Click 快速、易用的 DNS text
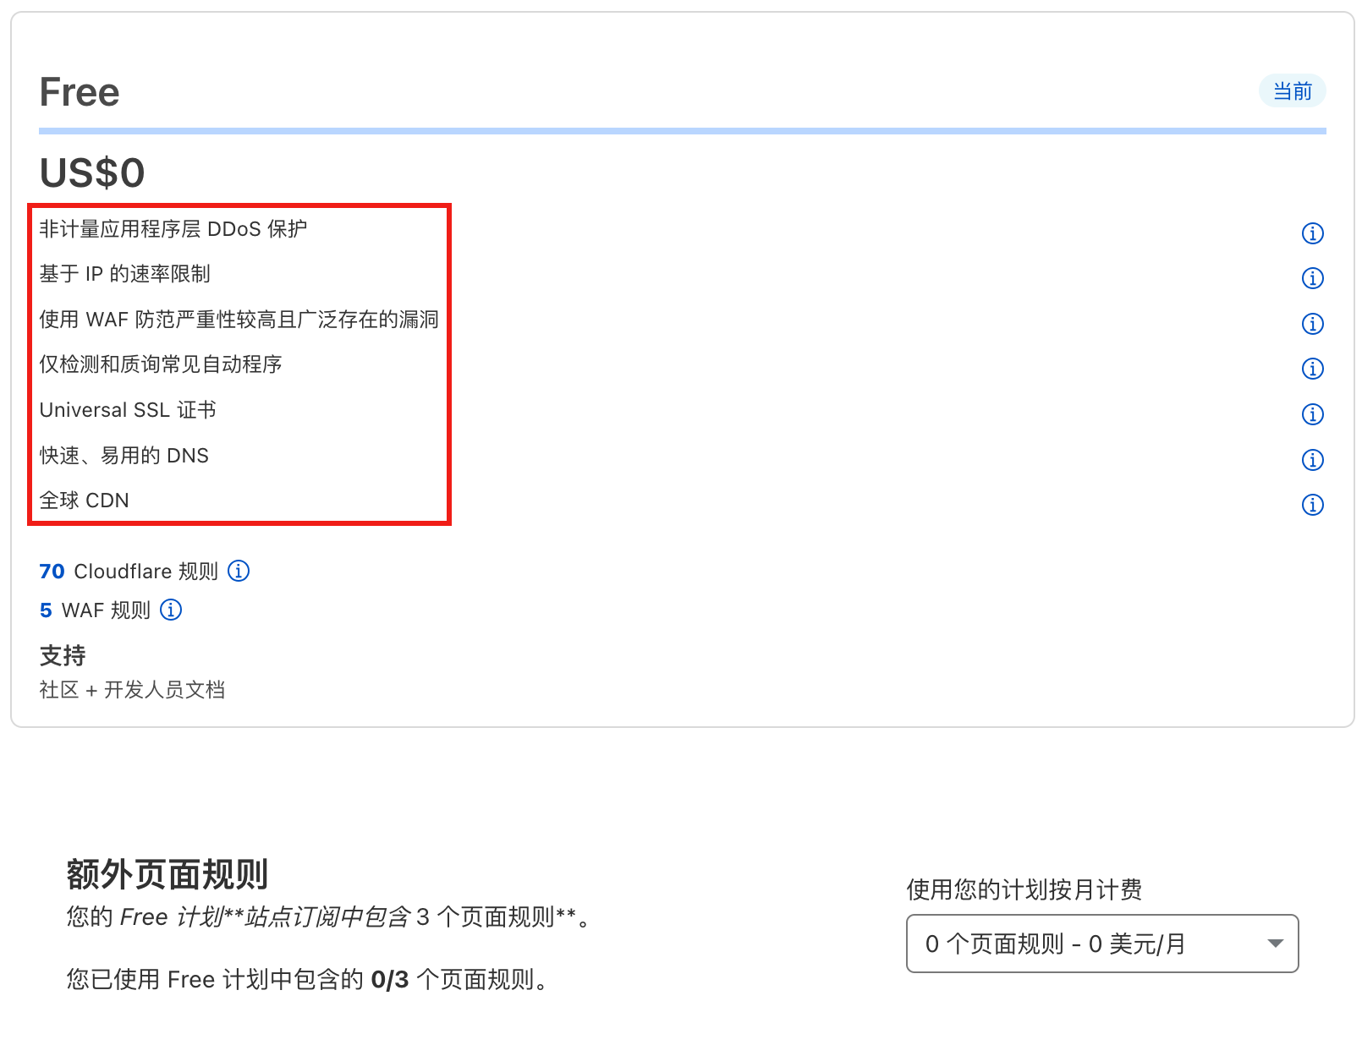Screen dimensions: 1362x1045 124,456
